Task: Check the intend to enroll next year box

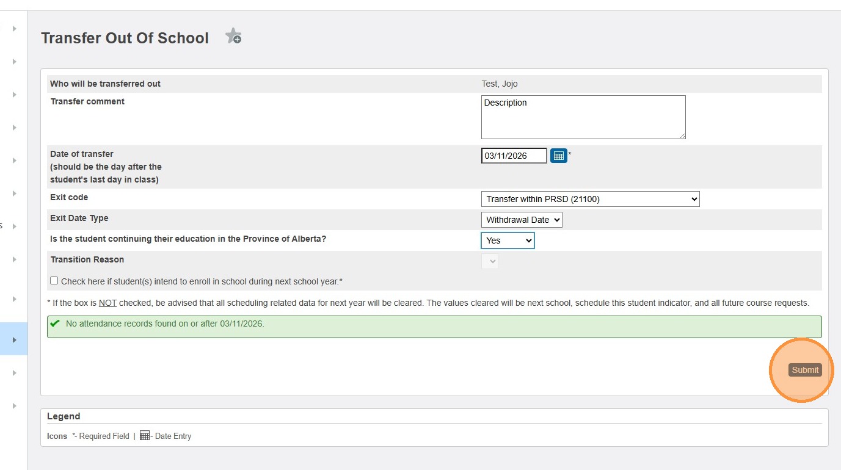Action: 54,281
